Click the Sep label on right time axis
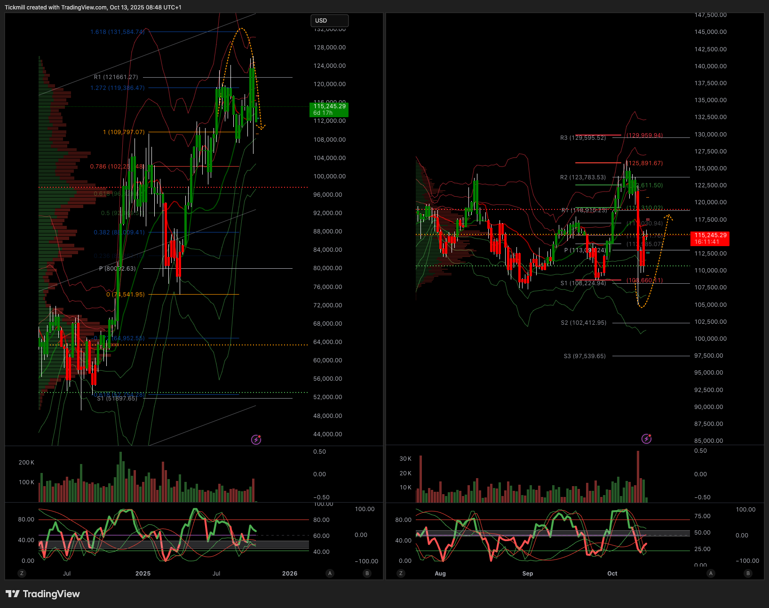 (528, 573)
